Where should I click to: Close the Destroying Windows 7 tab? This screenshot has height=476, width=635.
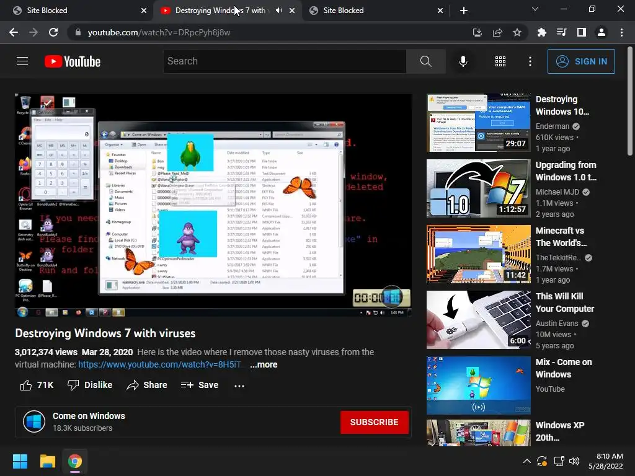[x=292, y=11]
